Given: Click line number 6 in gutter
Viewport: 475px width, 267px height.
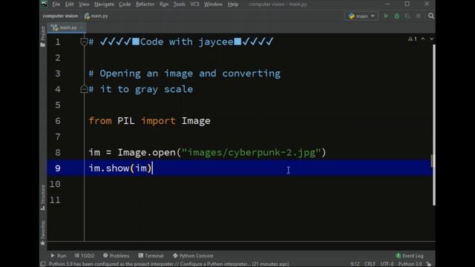Looking at the screenshot, I should [x=58, y=121].
